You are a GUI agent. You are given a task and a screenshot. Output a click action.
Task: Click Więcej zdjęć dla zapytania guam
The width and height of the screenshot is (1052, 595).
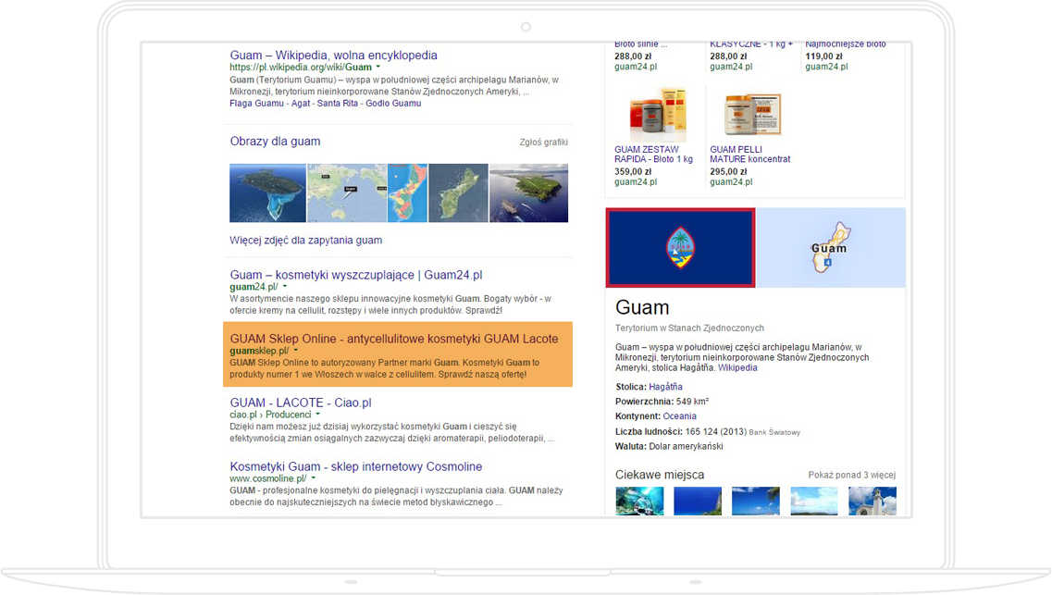pos(306,241)
